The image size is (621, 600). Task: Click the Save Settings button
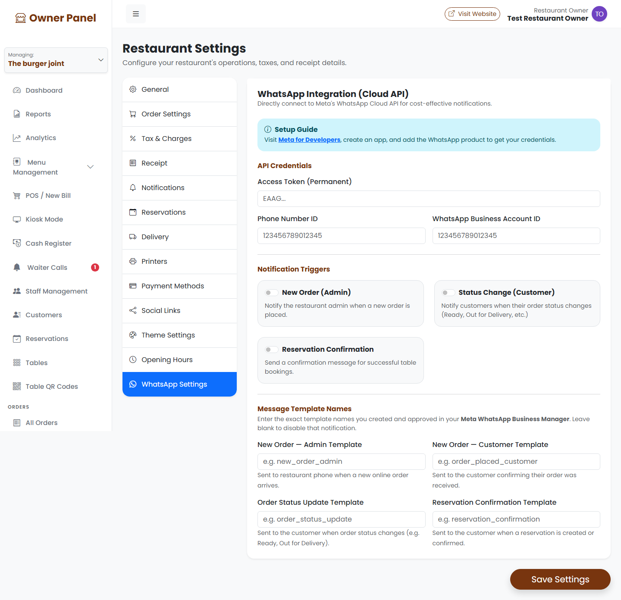560,579
